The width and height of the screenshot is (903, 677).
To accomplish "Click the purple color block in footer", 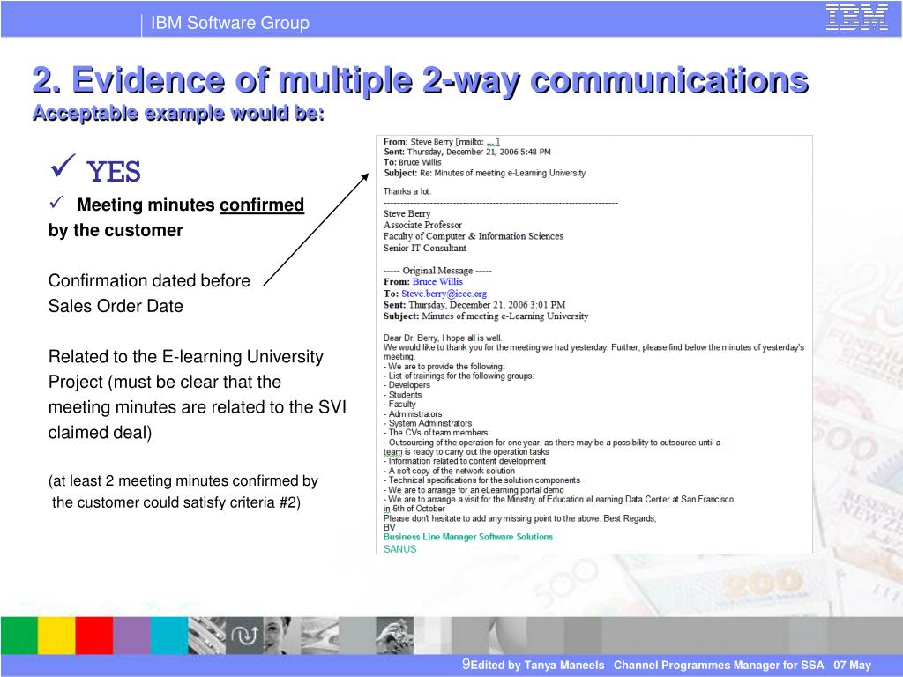I will click(x=131, y=635).
